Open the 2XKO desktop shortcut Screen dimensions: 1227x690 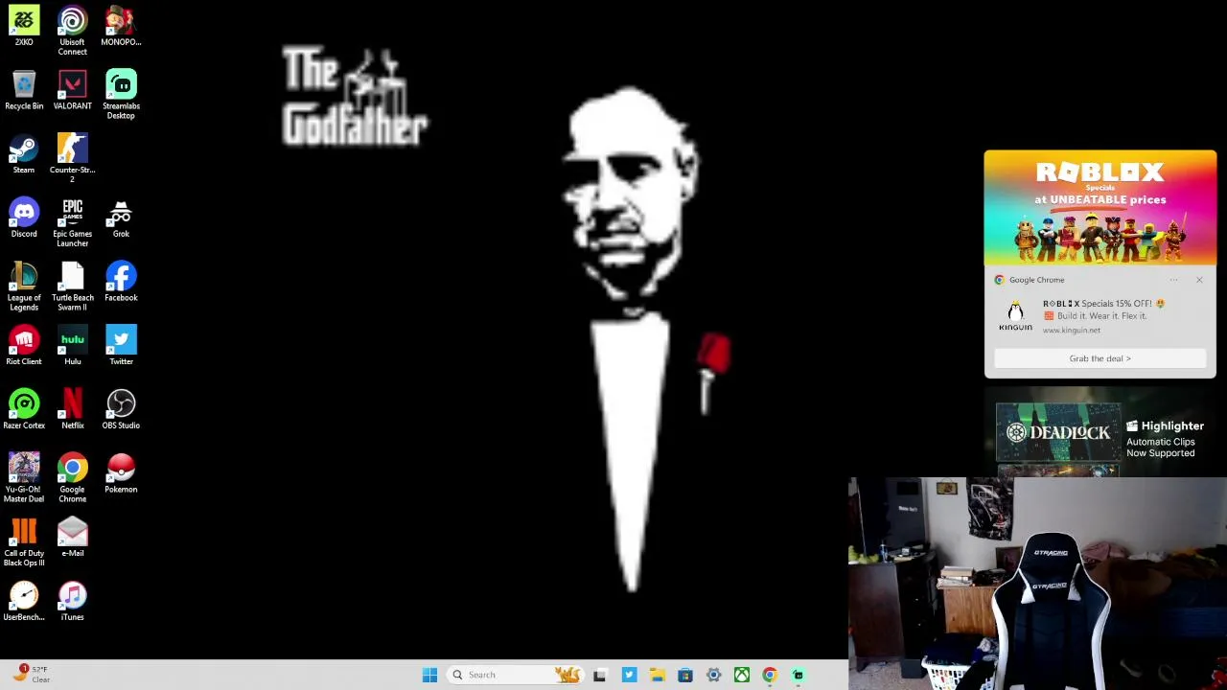24,26
